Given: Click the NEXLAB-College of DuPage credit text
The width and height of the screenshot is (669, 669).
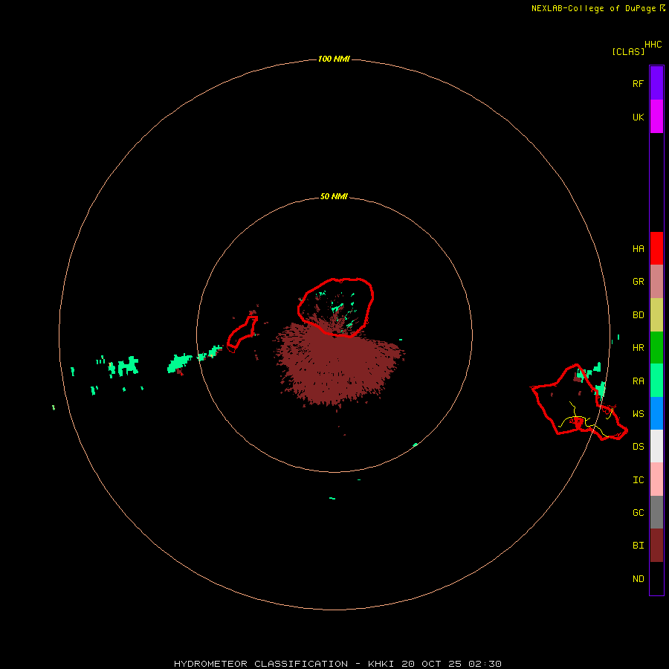Looking at the screenshot, I should click(593, 8).
